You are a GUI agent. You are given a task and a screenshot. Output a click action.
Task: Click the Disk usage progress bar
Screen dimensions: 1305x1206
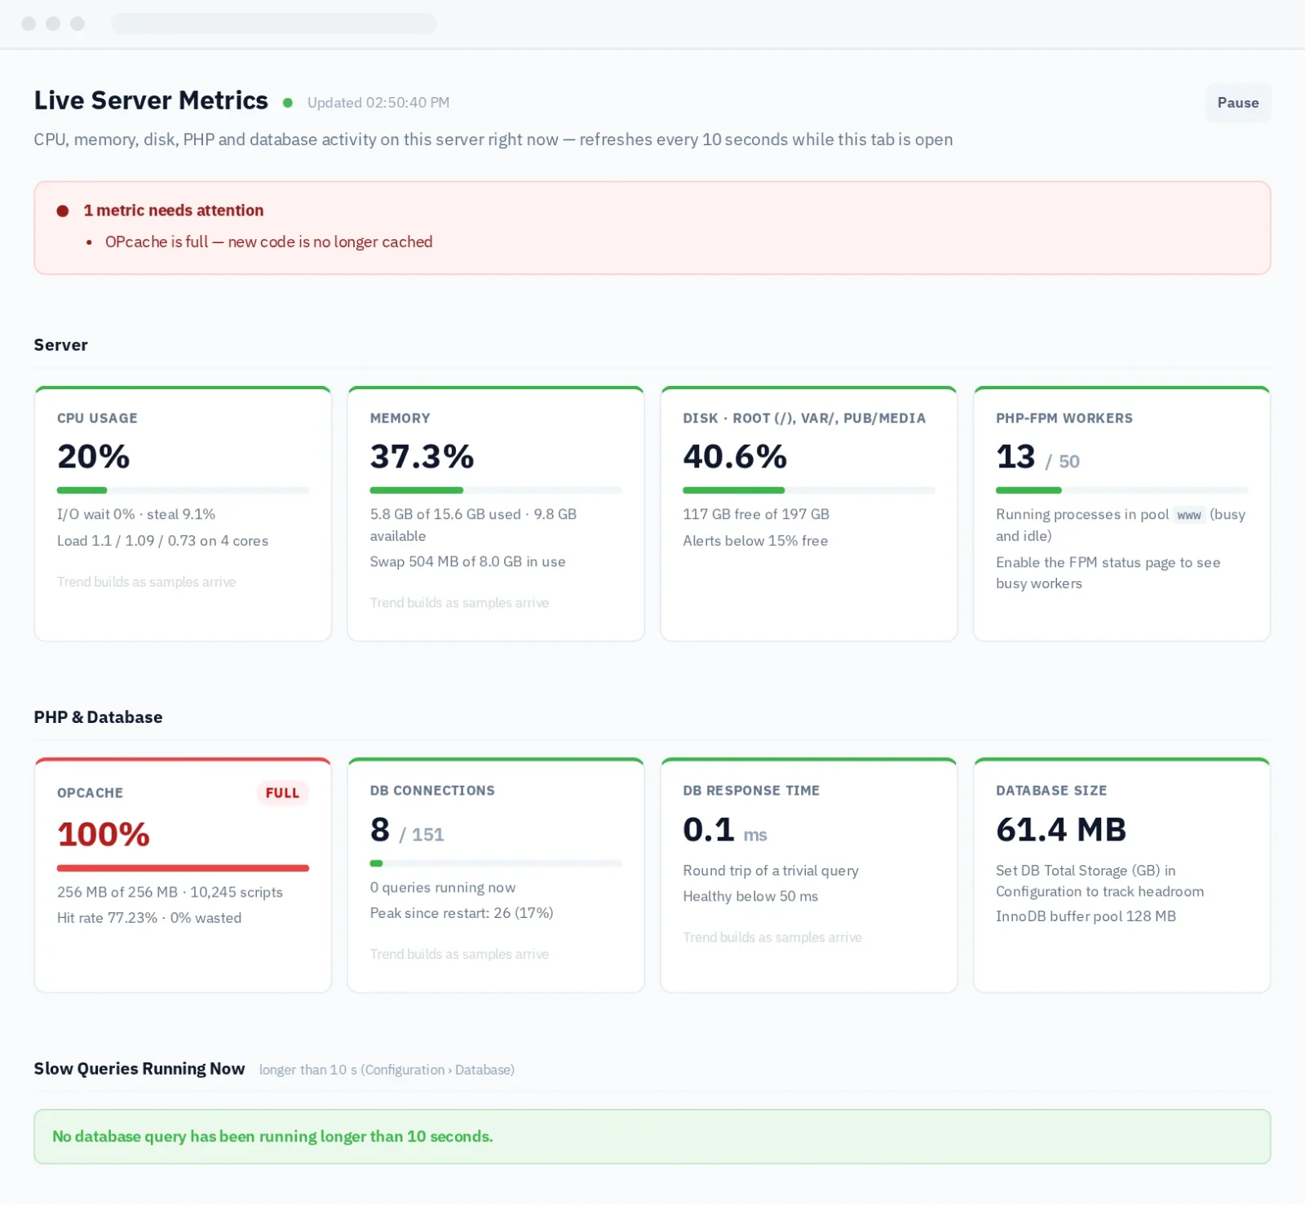809,490
